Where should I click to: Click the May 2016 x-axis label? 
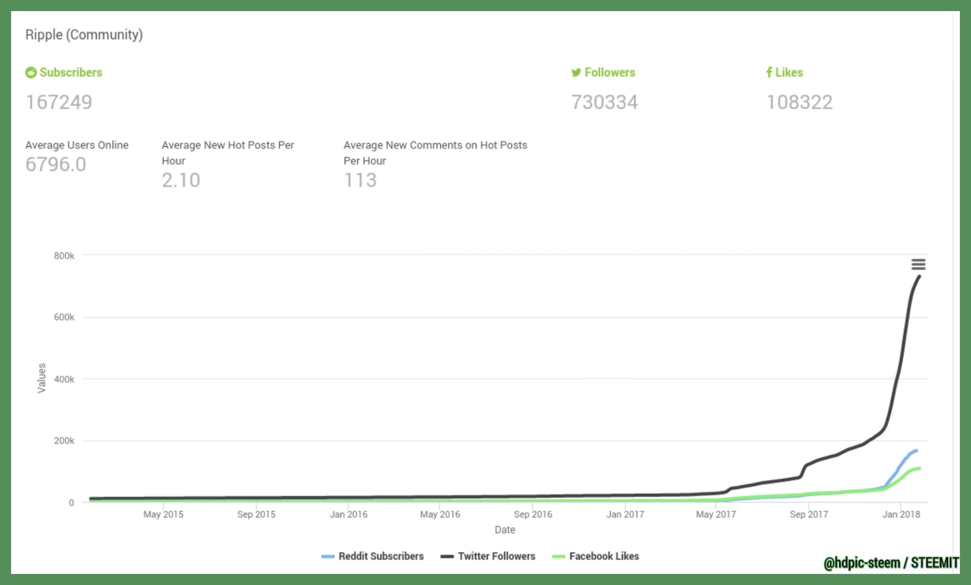click(440, 514)
